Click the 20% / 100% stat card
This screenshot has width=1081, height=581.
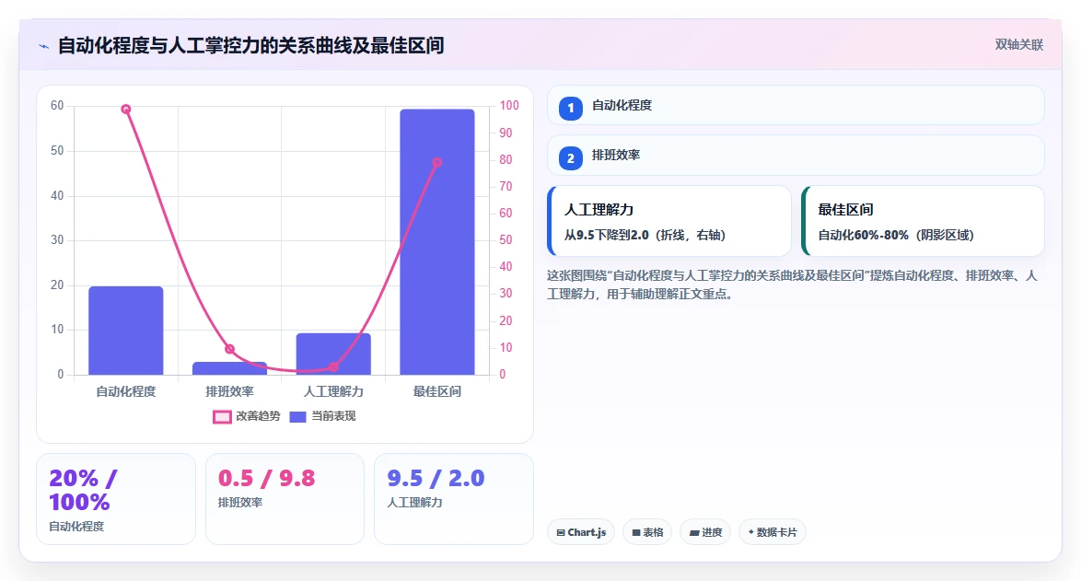[x=116, y=499]
